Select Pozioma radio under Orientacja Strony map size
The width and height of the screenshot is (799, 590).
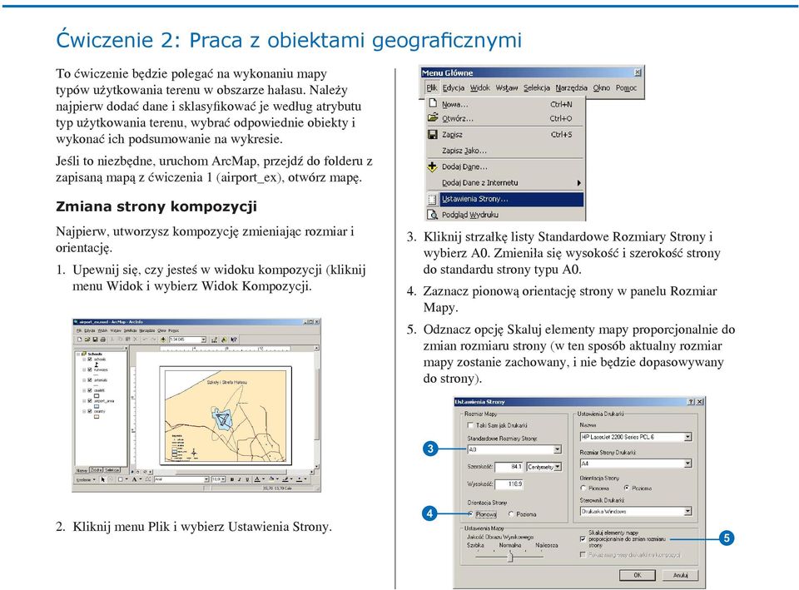coord(511,514)
